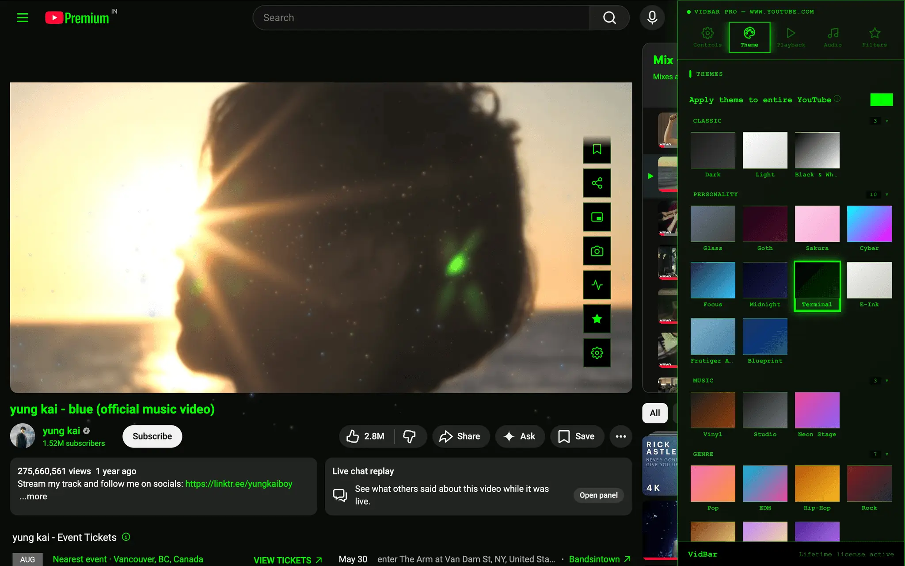905x566 pixels.
Task: Apply the Studio music theme
Action: [x=765, y=415]
